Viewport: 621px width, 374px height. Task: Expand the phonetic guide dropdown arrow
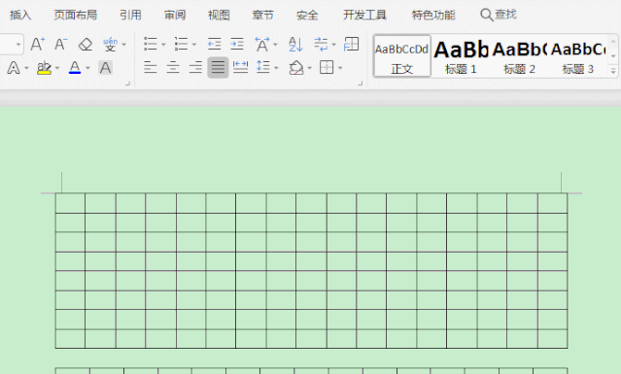[x=124, y=45]
